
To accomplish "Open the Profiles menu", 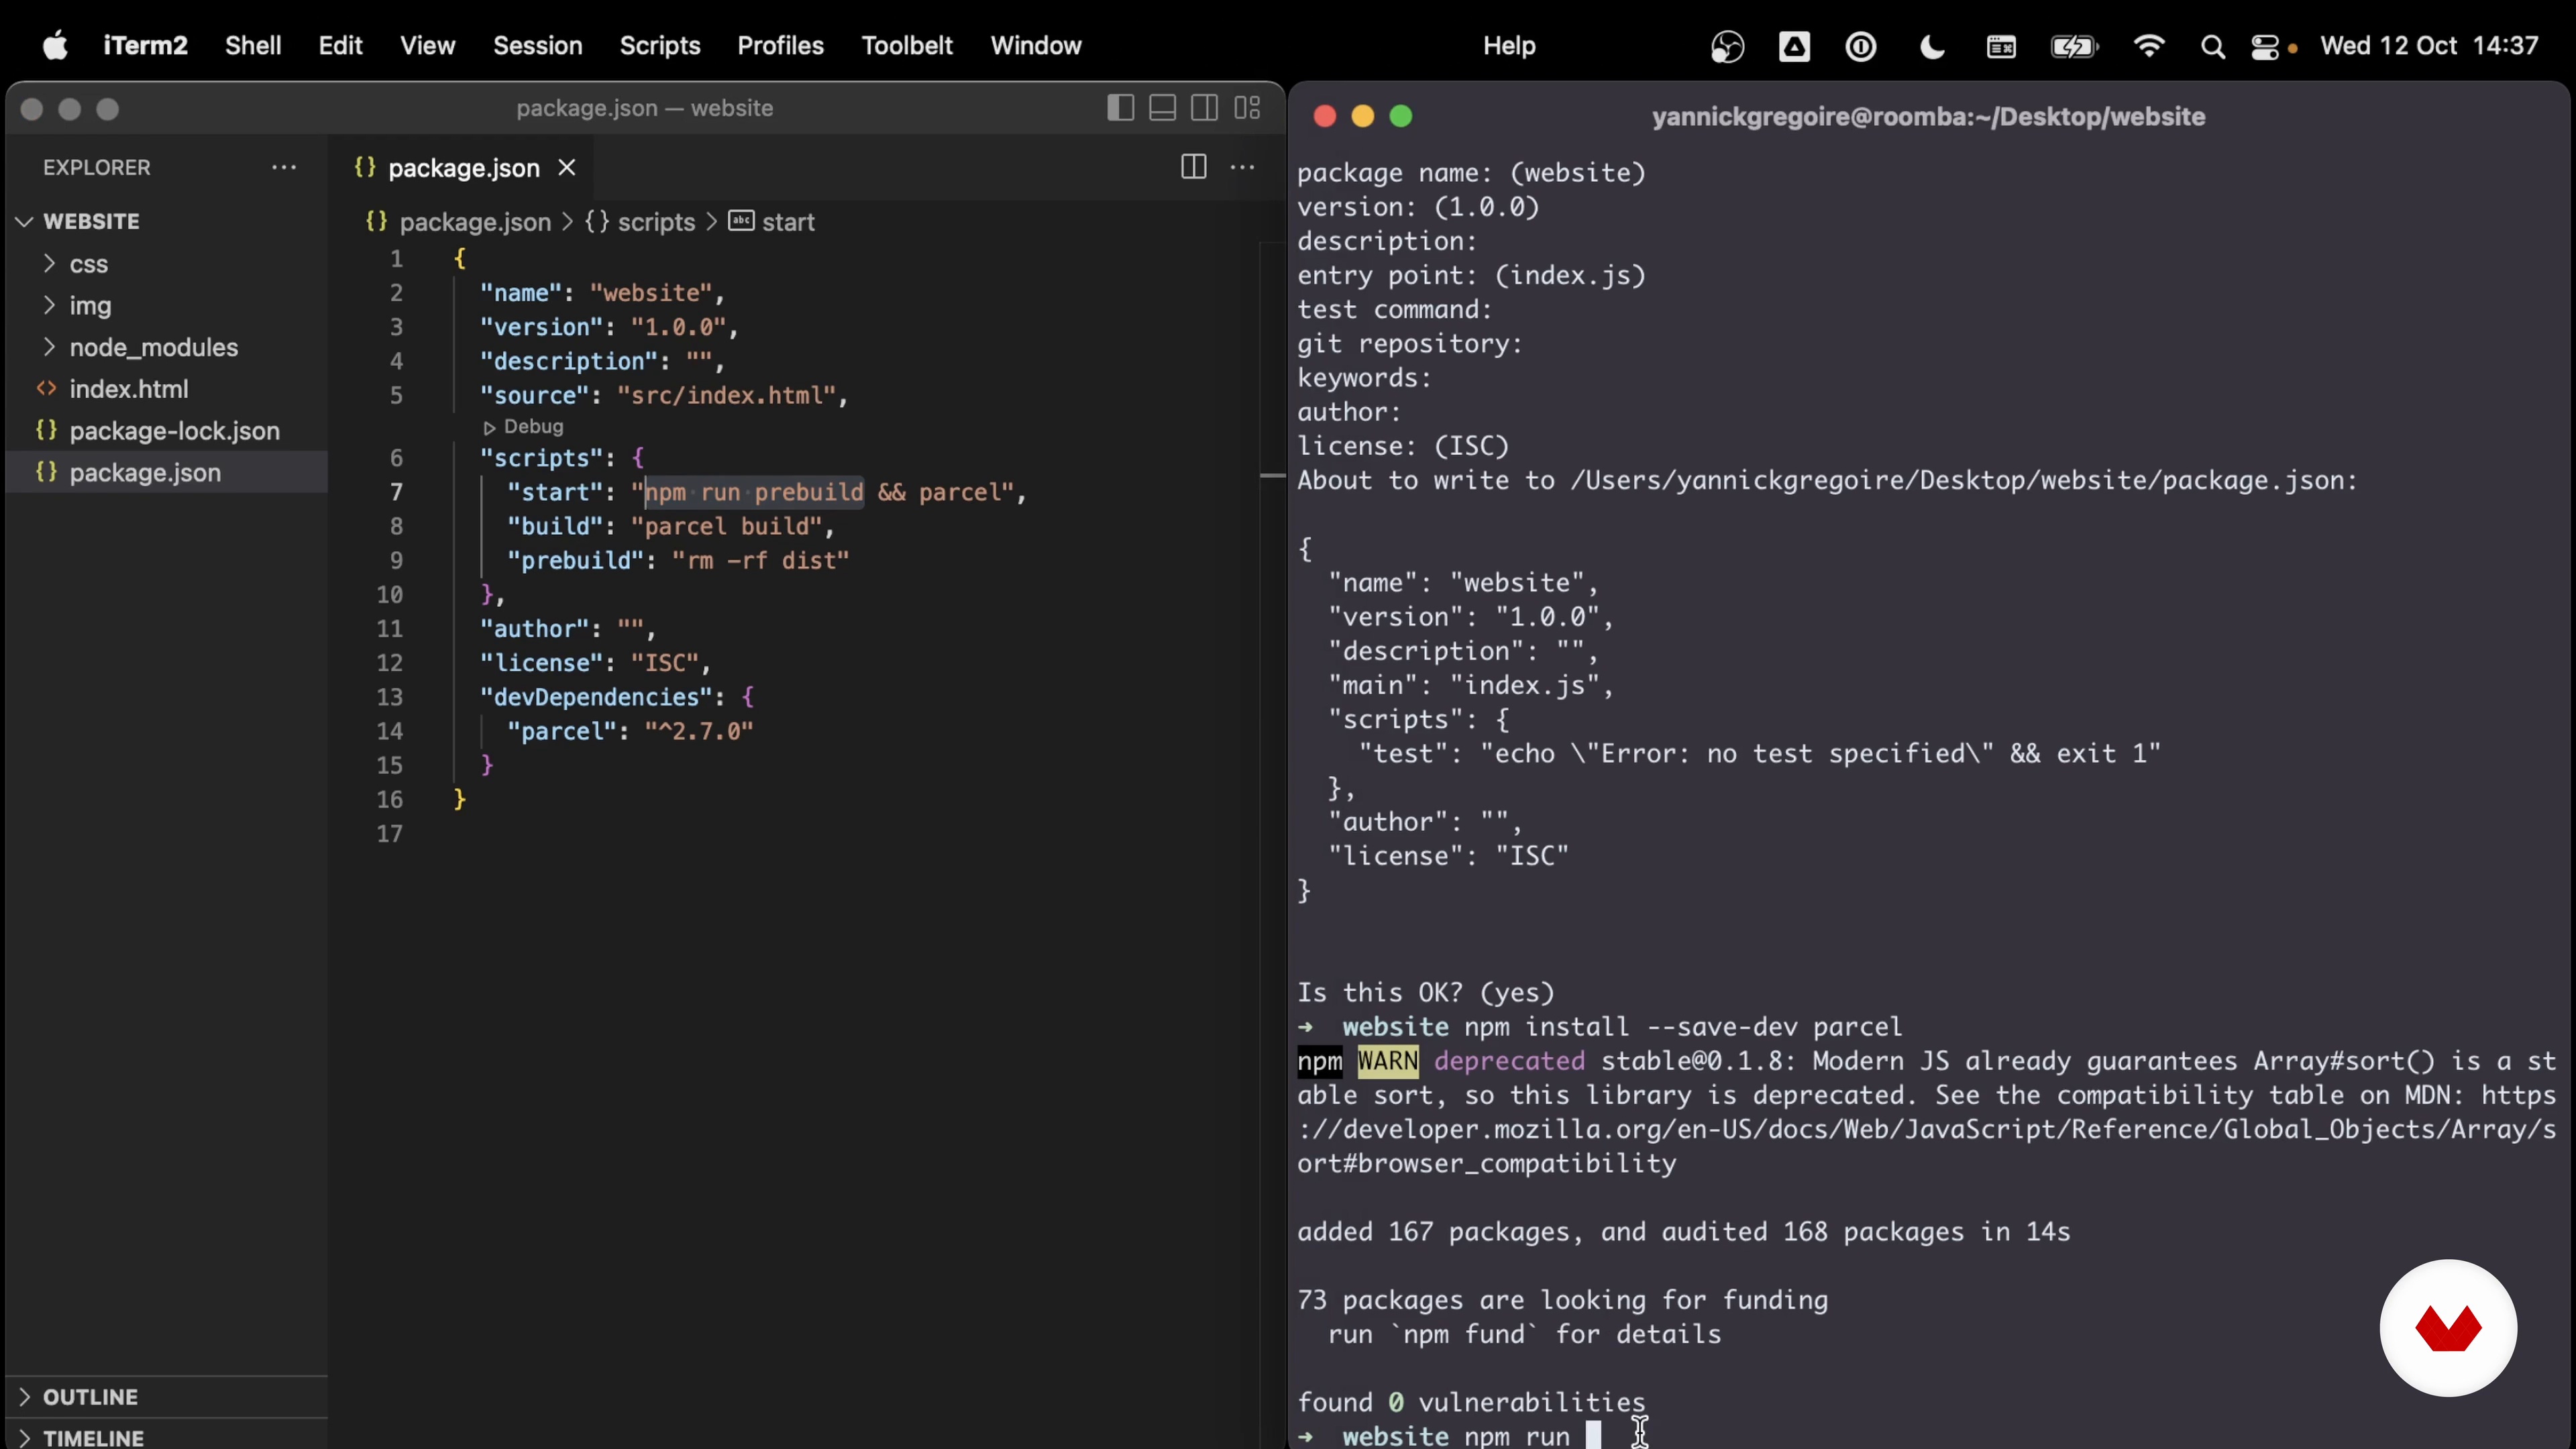I will [780, 45].
